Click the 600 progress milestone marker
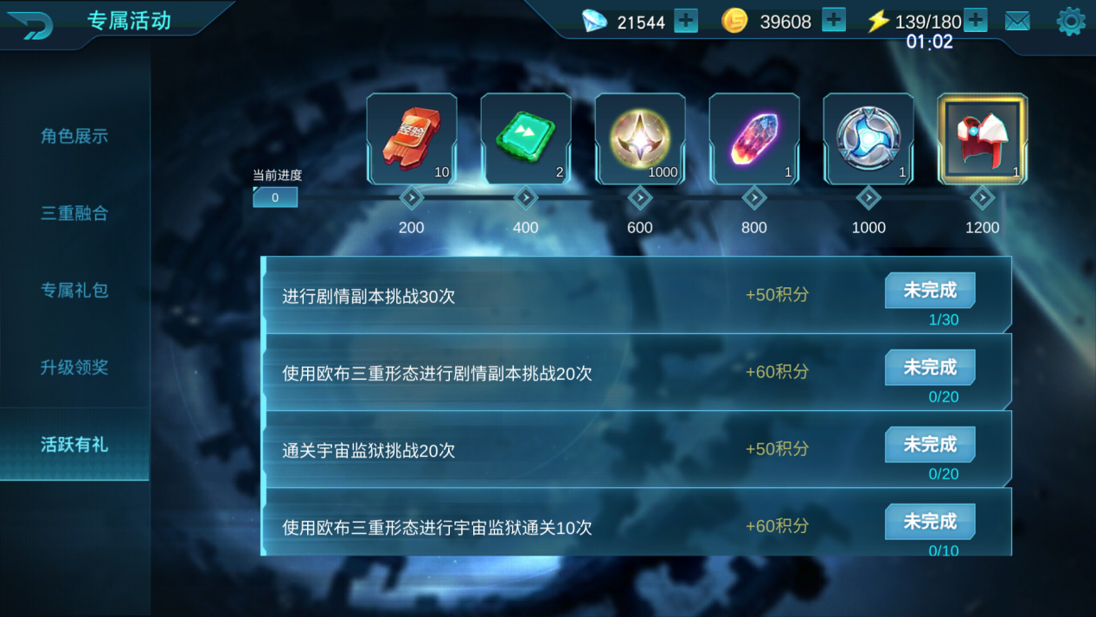The width and height of the screenshot is (1096, 617). tap(640, 198)
